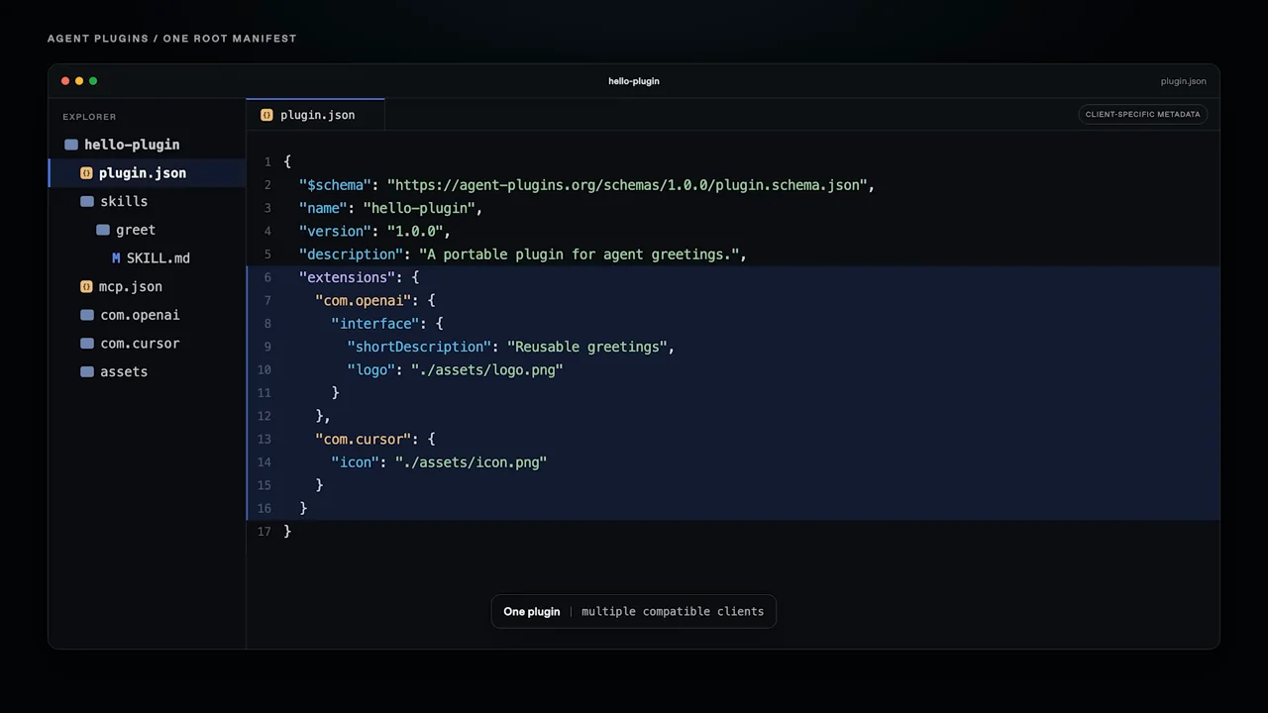Click the "$schema" key on line 2
This screenshot has width=1268, height=713.
pos(335,185)
